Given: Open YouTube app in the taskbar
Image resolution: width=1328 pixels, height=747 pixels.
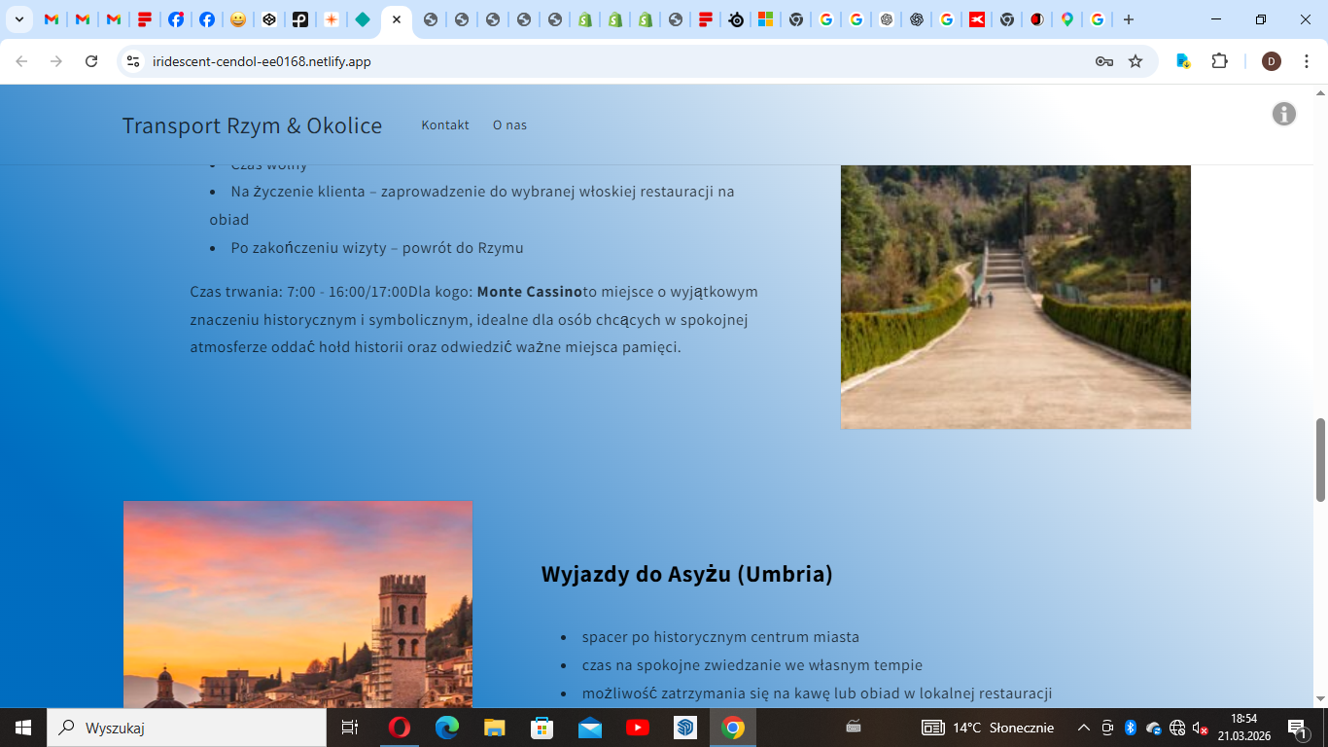Looking at the screenshot, I should [638, 728].
